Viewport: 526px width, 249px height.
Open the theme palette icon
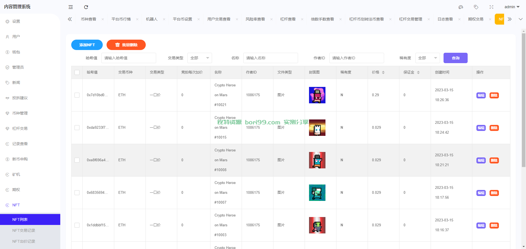(461, 7)
